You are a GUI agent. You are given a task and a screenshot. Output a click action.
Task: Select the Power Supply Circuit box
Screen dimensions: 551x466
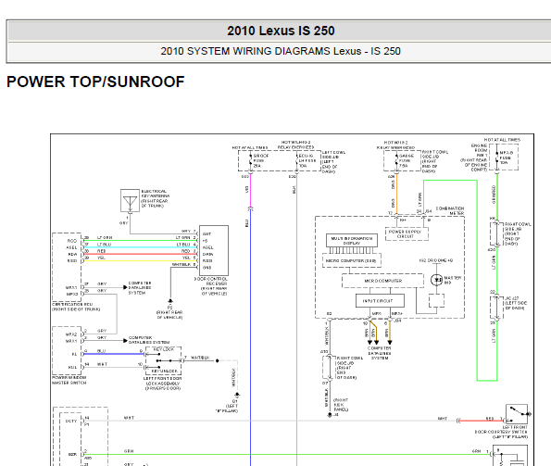click(x=407, y=233)
